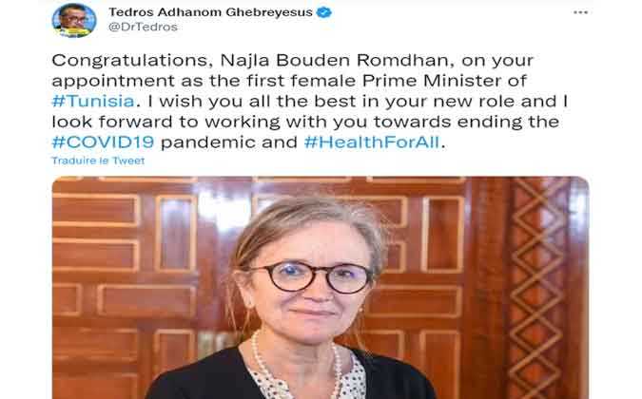
Task: Click the carved diamond wood column in photo
Action: [x=537, y=288]
